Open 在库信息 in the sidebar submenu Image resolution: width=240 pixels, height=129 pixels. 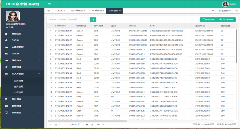tap(19, 87)
